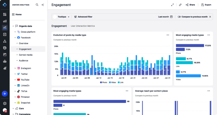Select the highlighted analytics trend icon in the rail

5,28
